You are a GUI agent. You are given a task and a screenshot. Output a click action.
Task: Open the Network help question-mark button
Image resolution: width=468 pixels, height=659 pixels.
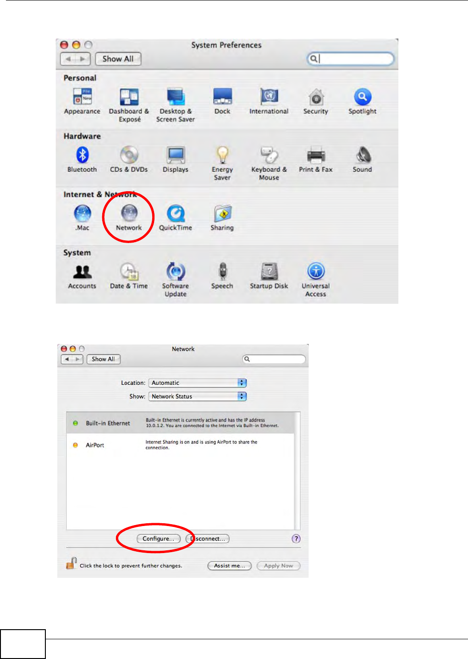[296, 539]
